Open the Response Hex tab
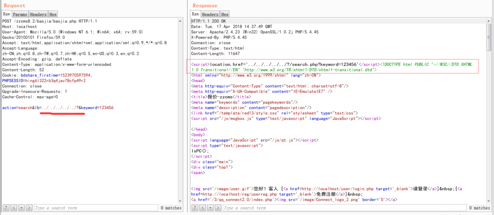Screen dimensions: 494x215 point(225,14)
